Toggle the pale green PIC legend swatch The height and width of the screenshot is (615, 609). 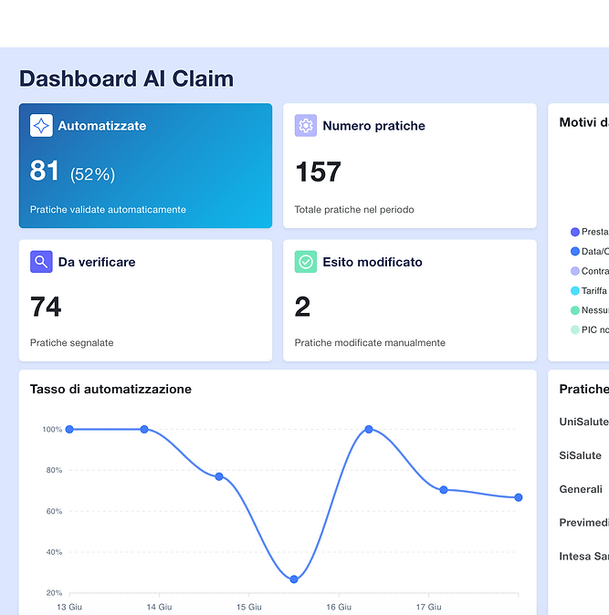[x=575, y=330]
